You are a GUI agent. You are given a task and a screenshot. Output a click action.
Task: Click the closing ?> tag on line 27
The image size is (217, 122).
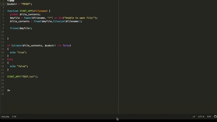tap(8, 90)
